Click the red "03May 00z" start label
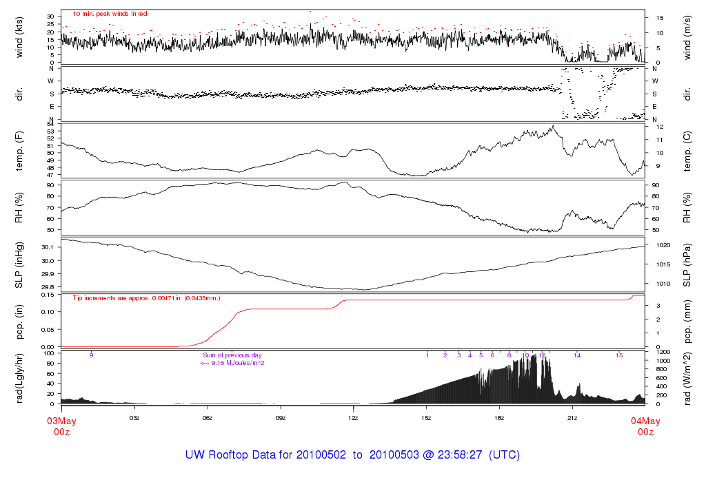 pyautogui.click(x=61, y=426)
